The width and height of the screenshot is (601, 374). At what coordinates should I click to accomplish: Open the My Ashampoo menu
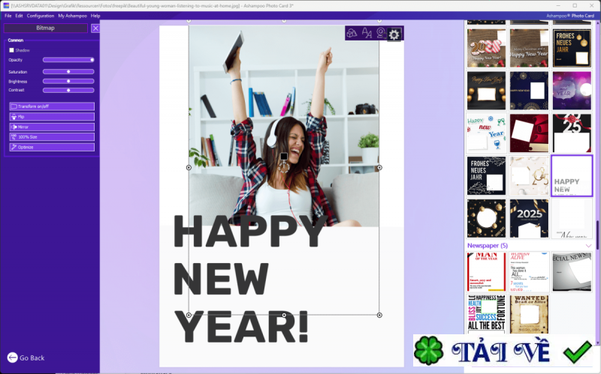click(x=72, y=16)
